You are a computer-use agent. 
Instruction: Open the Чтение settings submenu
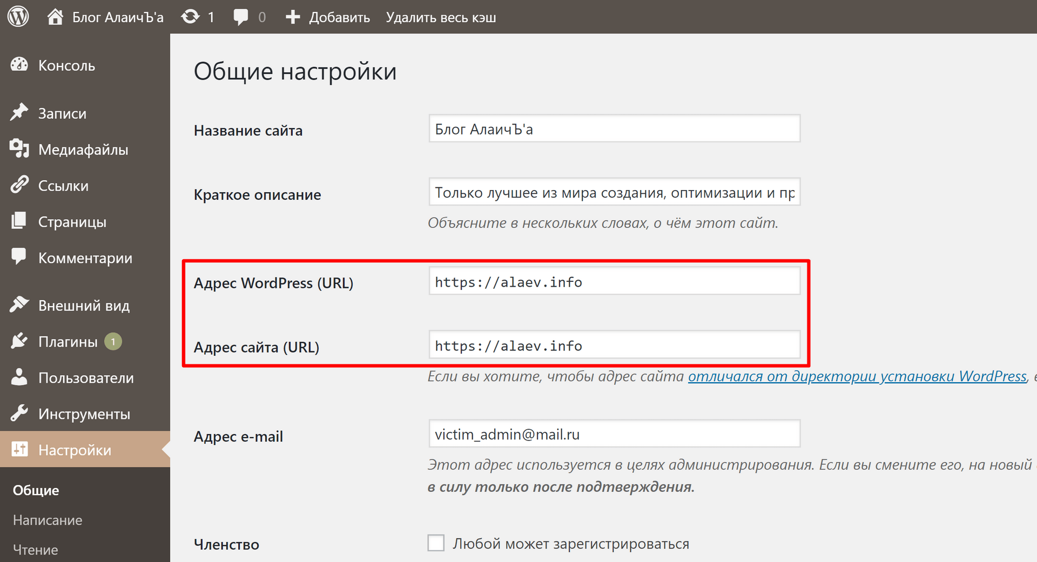coord(36,550)
